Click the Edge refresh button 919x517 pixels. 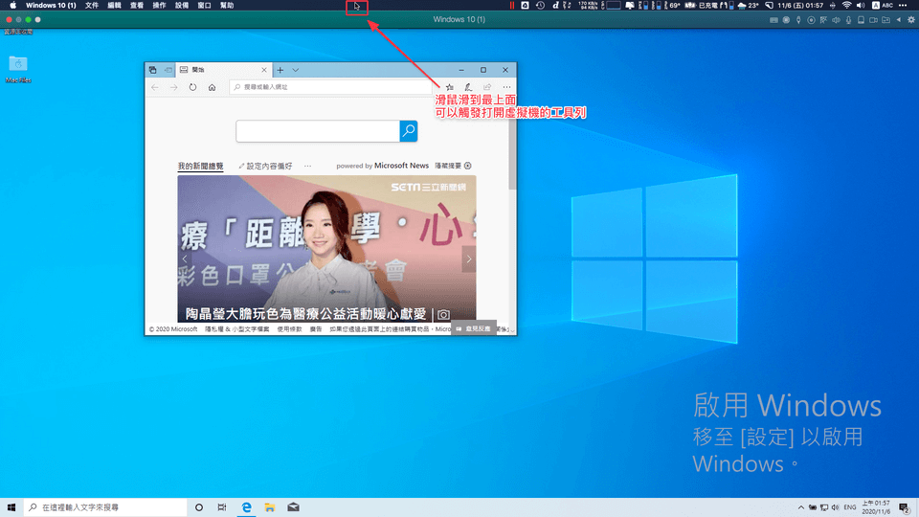pos(192,87)
